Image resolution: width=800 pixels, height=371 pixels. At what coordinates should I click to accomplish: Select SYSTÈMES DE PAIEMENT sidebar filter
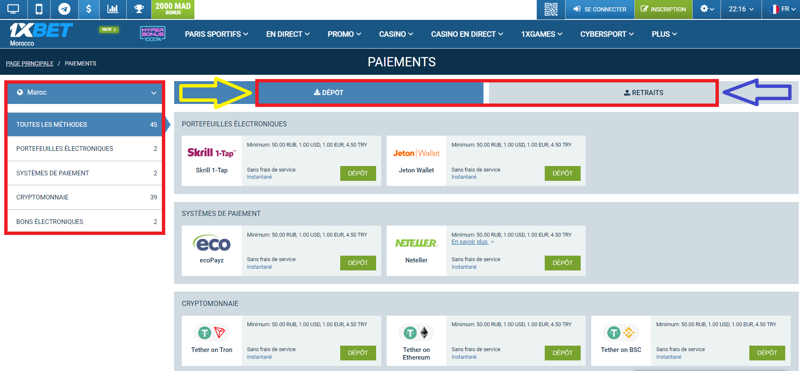(85, 173)
